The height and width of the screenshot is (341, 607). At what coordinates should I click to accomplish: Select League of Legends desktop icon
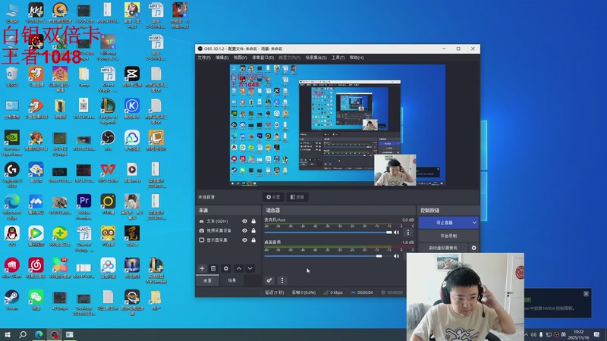tap(108, 111)
